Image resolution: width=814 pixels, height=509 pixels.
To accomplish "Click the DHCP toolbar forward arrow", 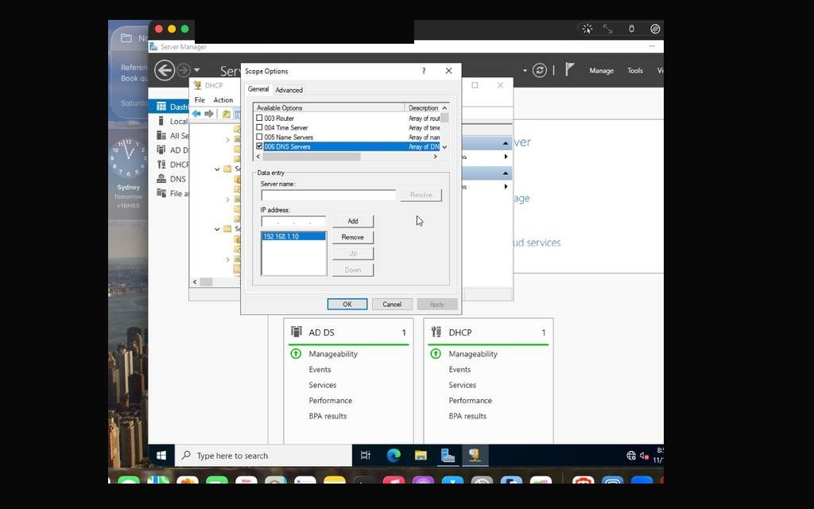I will 209,114.
